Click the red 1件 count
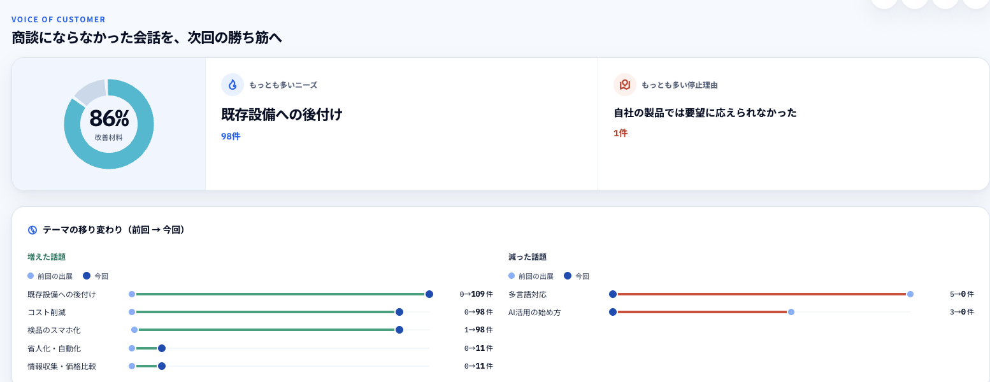Screen dimensions: 990x382 [621, 133]
